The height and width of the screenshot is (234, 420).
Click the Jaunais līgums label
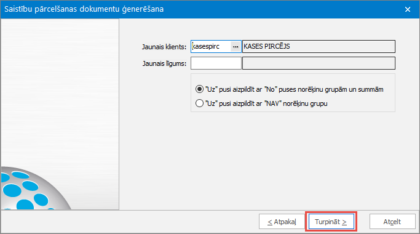point(164,63)
